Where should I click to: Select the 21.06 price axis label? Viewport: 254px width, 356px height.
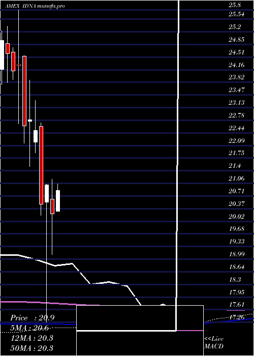pyautogui.click(x=237, y=179)
